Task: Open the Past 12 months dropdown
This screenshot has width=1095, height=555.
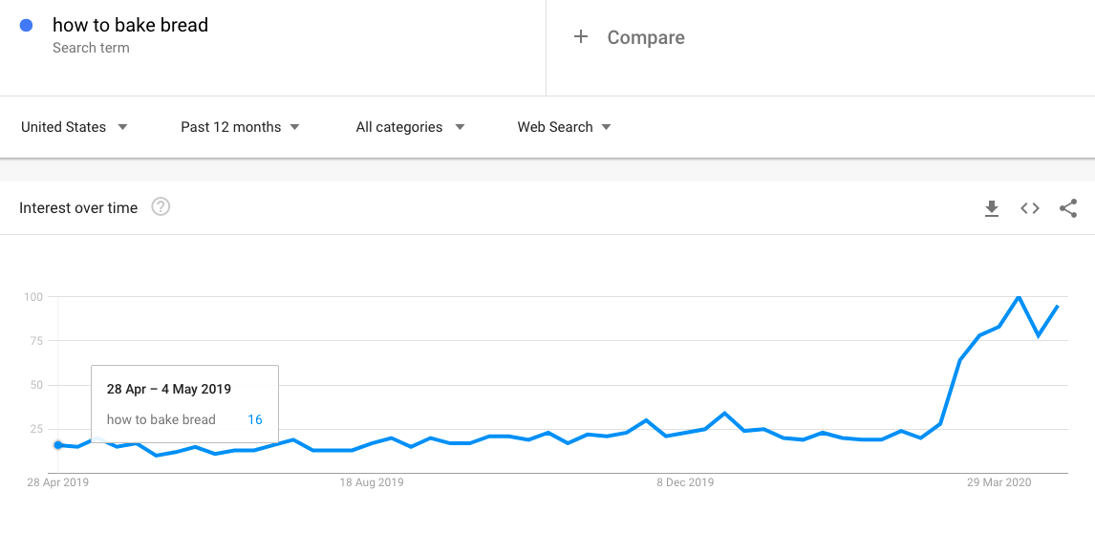Action: [x=240, y=127]
